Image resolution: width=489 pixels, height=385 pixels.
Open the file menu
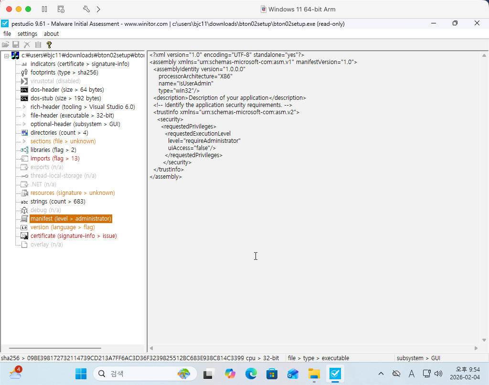point(7,34)
